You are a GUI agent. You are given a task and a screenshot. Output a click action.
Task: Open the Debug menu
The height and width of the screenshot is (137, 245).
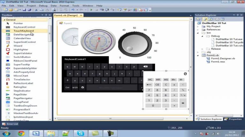43,6
